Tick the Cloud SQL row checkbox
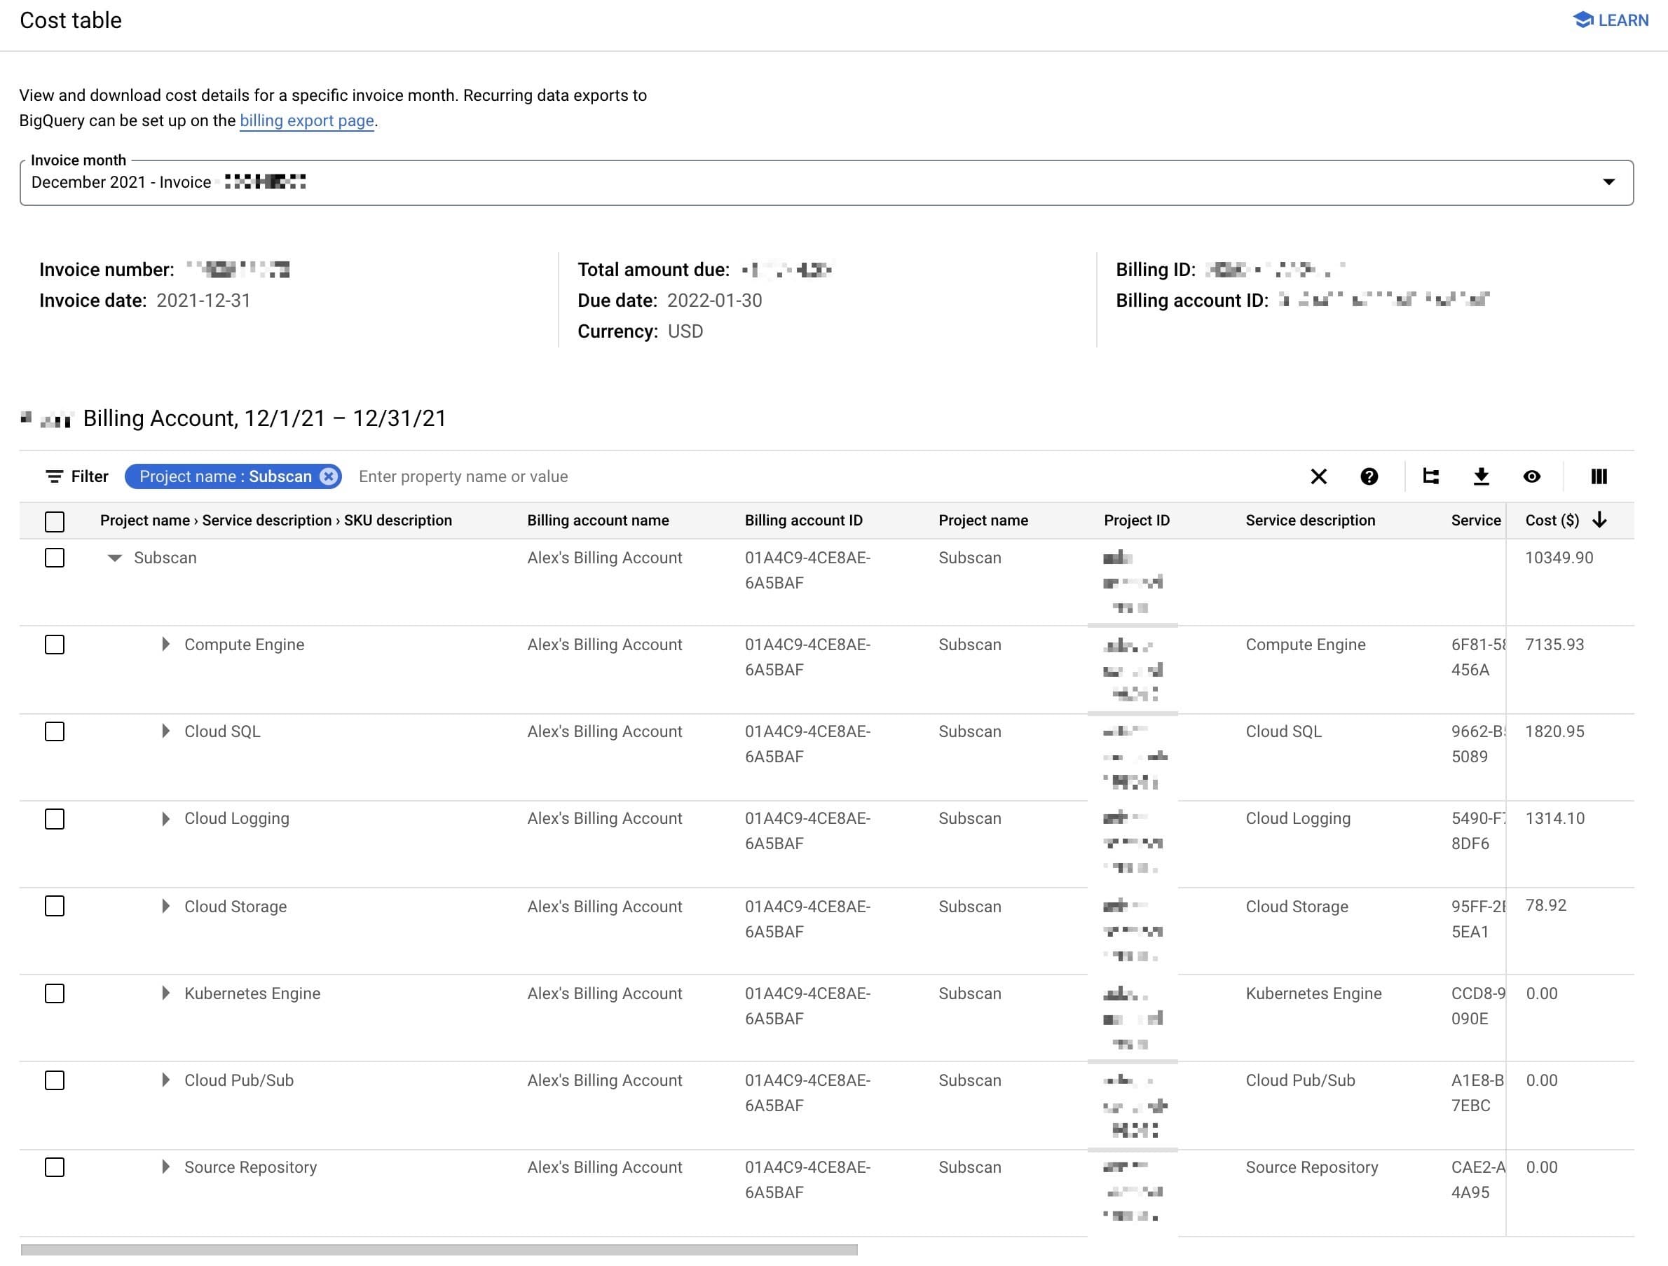 point(54,732)
